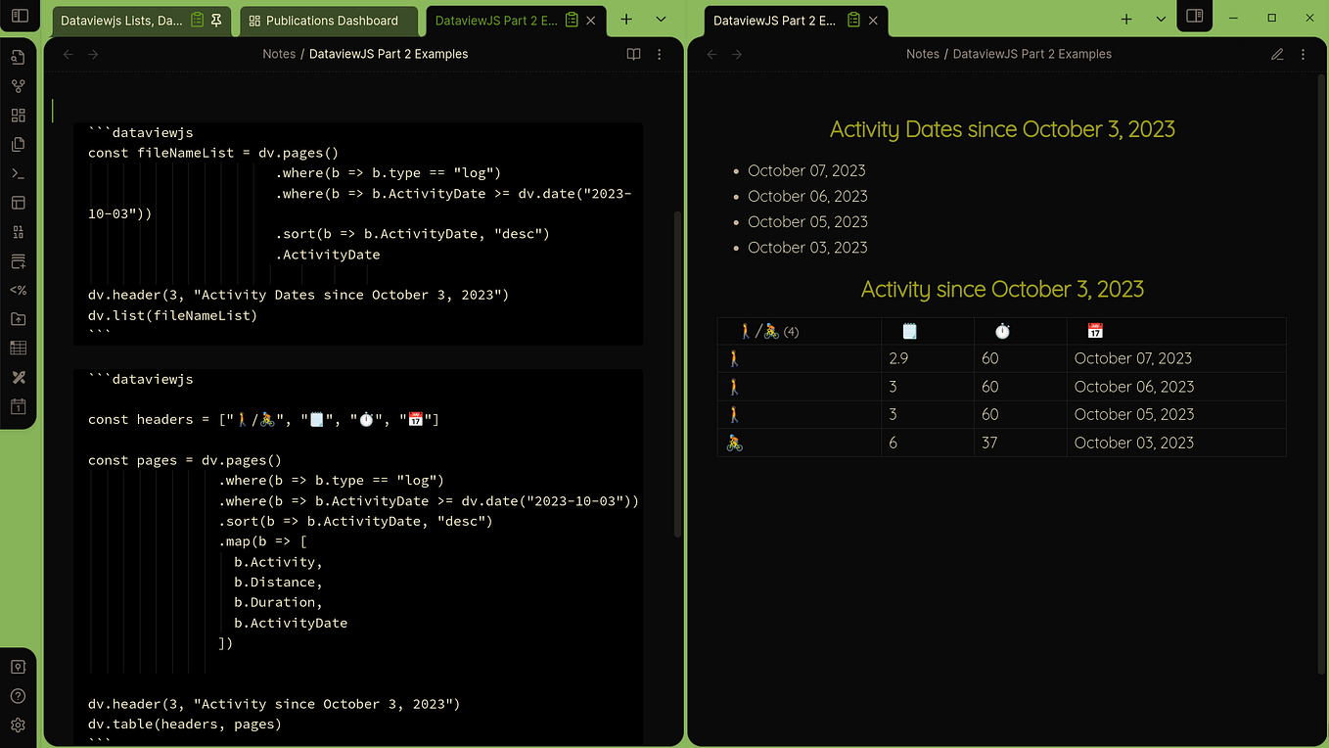Click the open-another-vault icon bottom left
This screenshot has height=748, width=1329.
tap(18, 666)
